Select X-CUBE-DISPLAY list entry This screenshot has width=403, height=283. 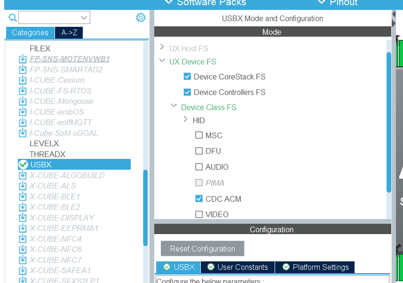tap(62, 218)
